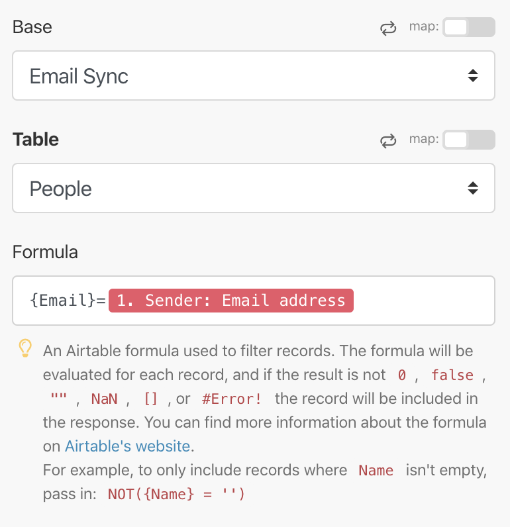This screenshot has width=510, height=527.
Task: Open the Email Sync base dropdown
Action: point(254,75)
